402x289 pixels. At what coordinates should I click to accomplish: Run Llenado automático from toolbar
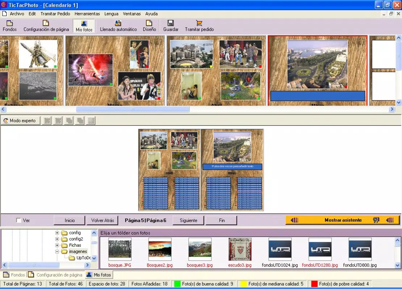point(118,26)
